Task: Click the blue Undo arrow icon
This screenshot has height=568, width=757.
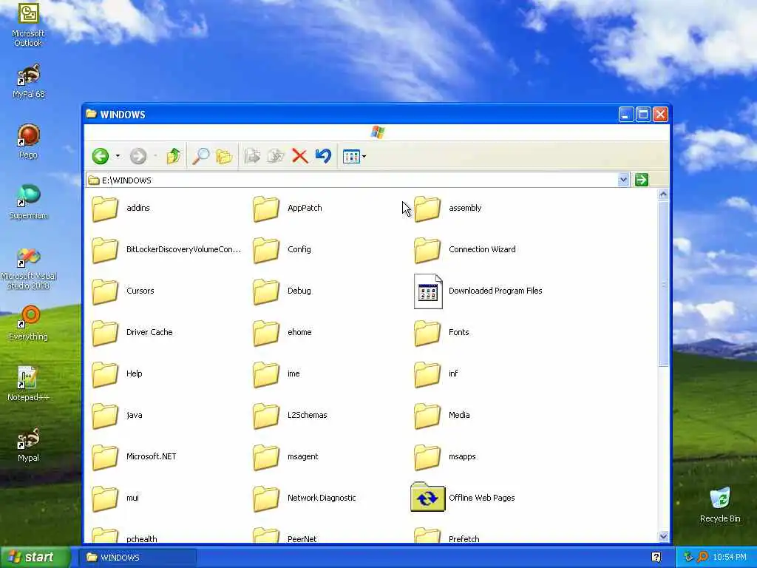Action: [323, 156]
